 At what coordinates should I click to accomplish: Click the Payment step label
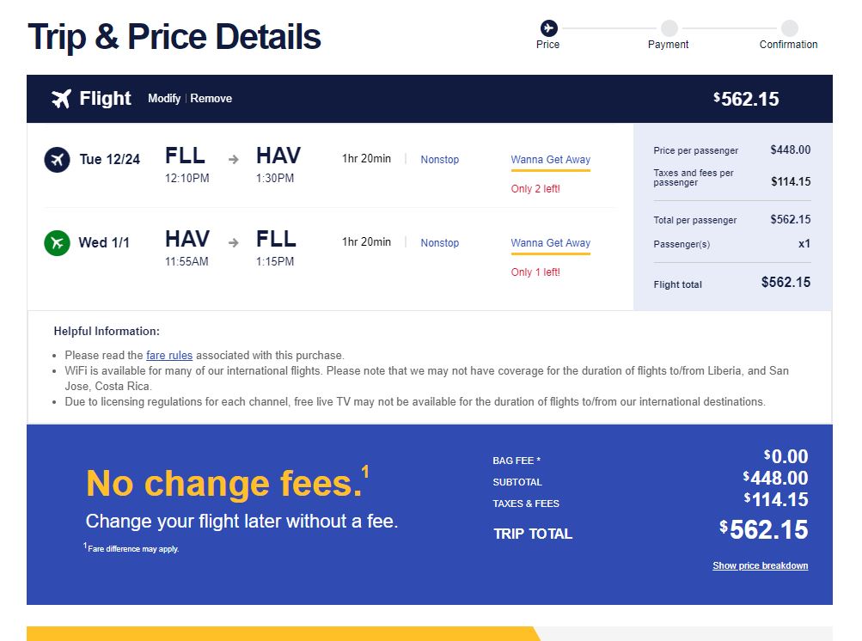668,45
